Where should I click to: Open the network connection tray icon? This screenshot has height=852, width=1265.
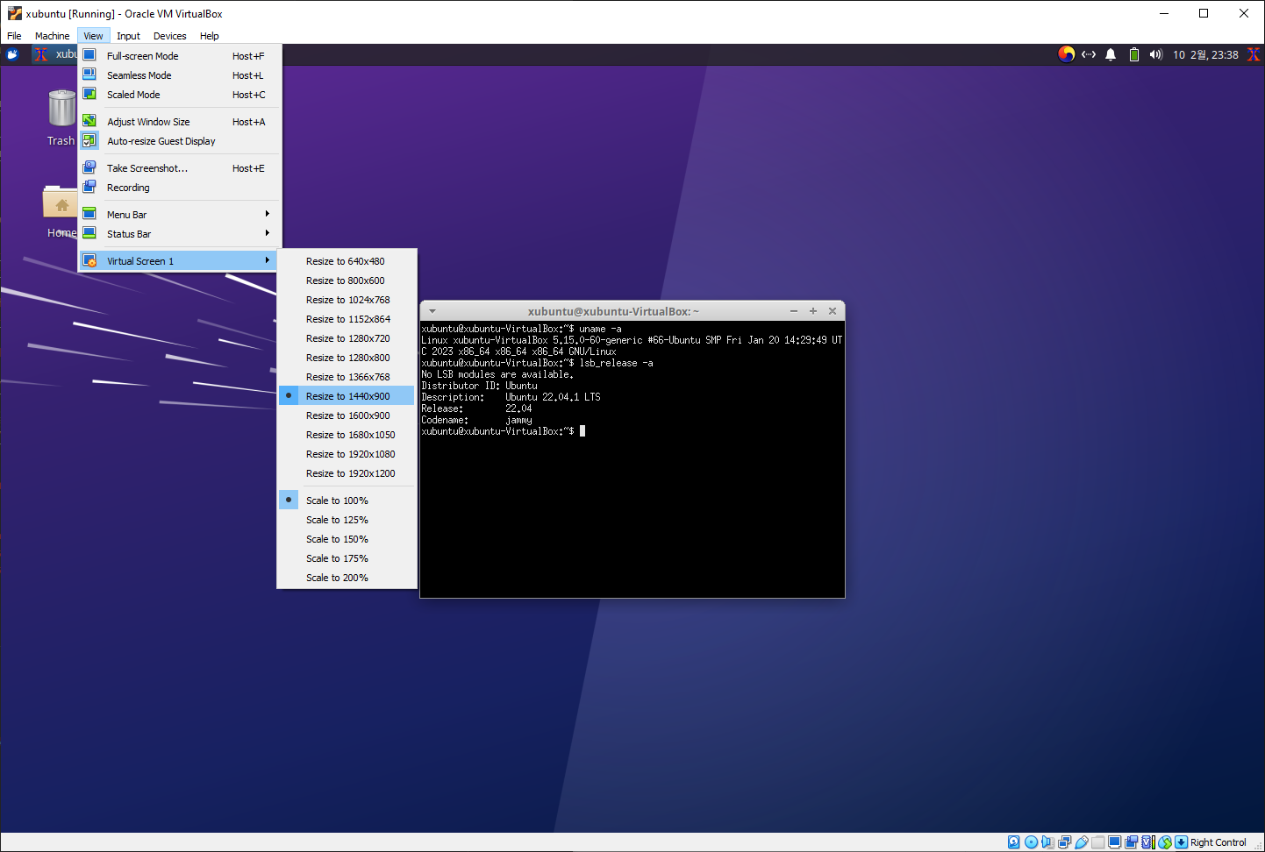point(1089,54)
